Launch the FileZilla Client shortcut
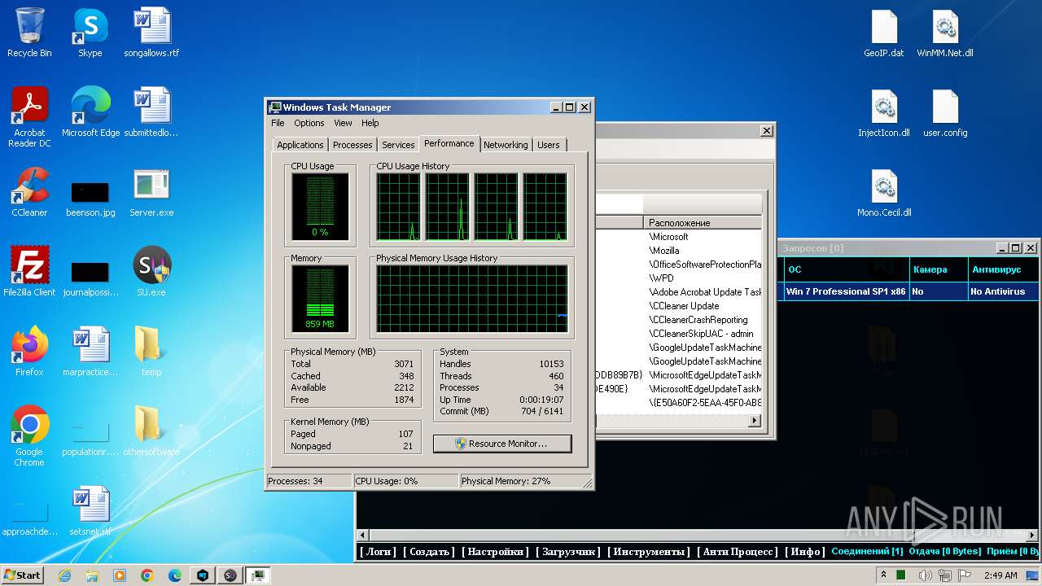1042x586 pixels. coord(29,272)
